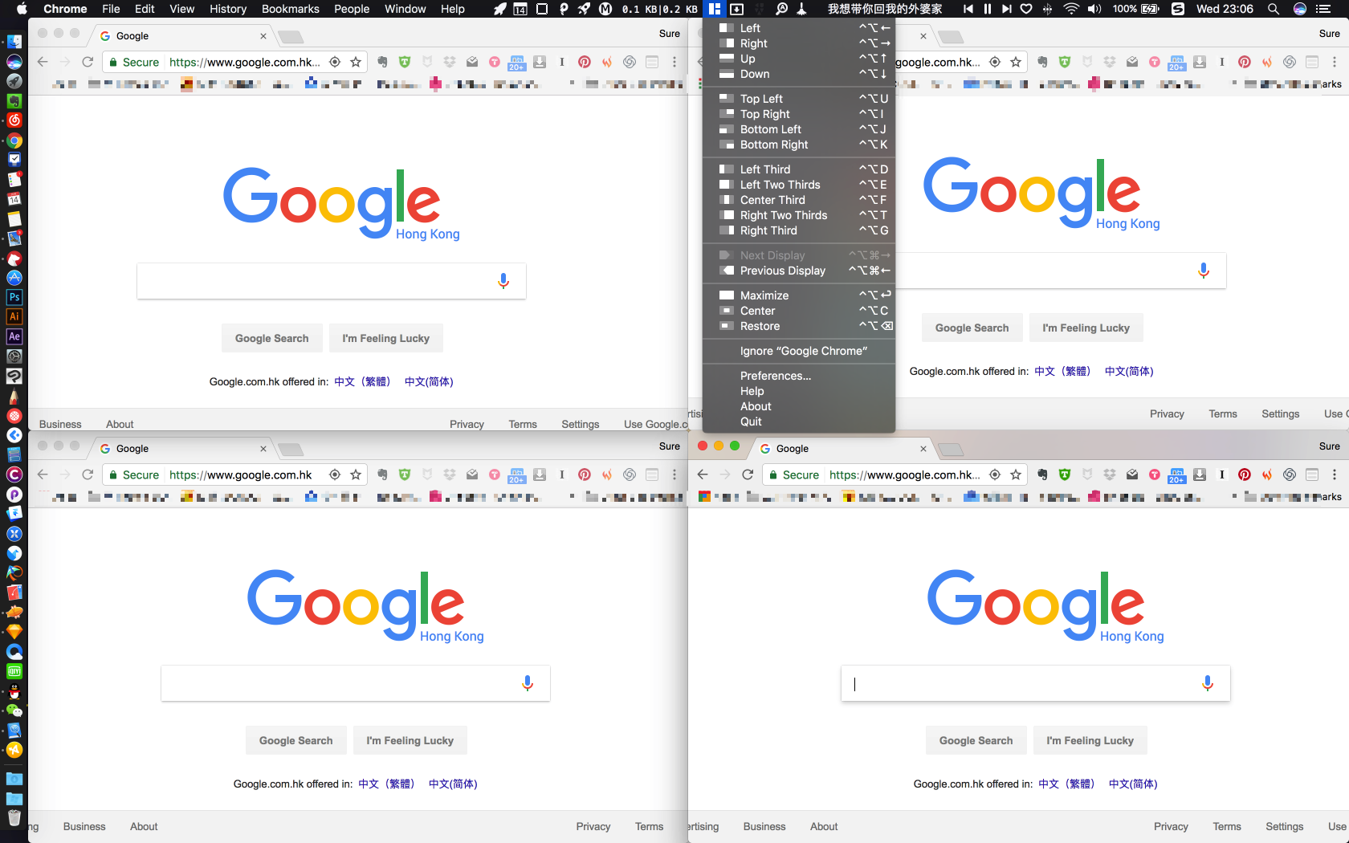The width and height of the screenshot is (1349, 843).
Task: Click 'I'm Feeling Lucky' in the top-right window
Action: click(1086, 328)
